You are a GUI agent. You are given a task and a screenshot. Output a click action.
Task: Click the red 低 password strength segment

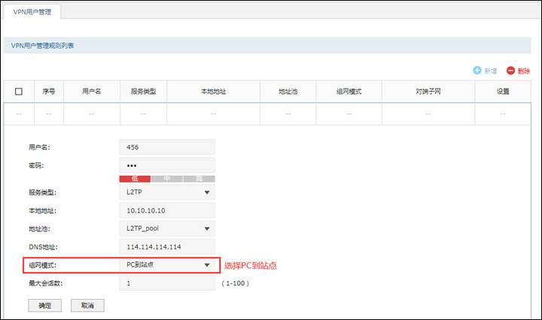coord(135,179)
